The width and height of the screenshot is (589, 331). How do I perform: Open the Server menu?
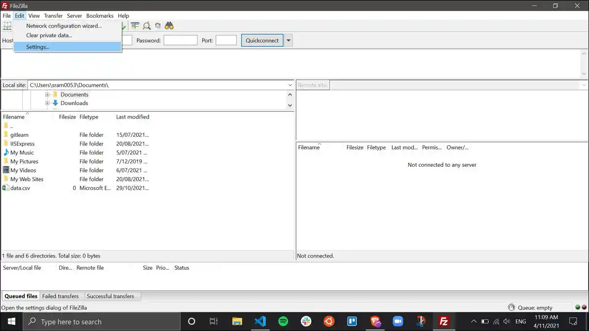pos(75,16)
